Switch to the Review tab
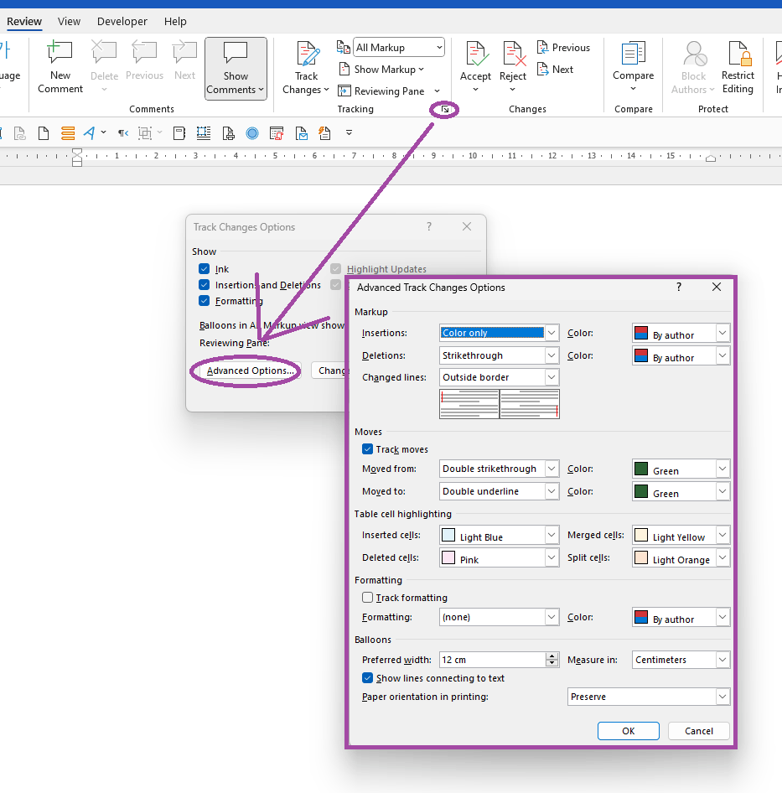Screen dimensions: 782x793 coord(23,21)
